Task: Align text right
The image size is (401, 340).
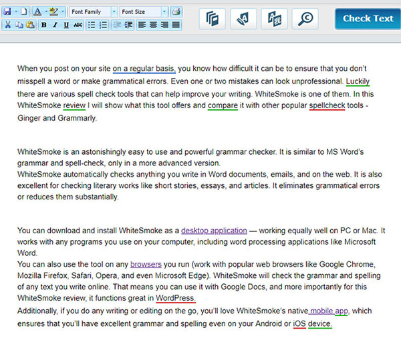Action: pyautogui.click(x=164, y=25)
